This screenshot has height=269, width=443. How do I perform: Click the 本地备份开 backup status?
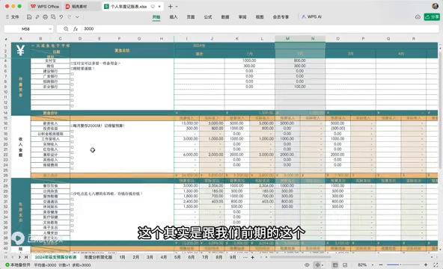click(17, 265)
